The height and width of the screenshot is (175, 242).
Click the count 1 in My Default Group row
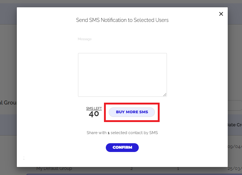pos(178,168)
